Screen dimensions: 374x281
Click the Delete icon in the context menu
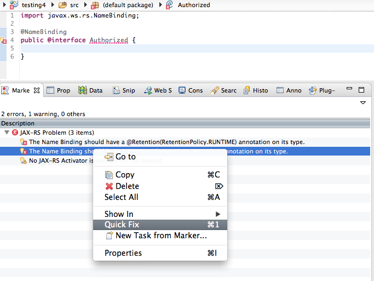[109, 186]
